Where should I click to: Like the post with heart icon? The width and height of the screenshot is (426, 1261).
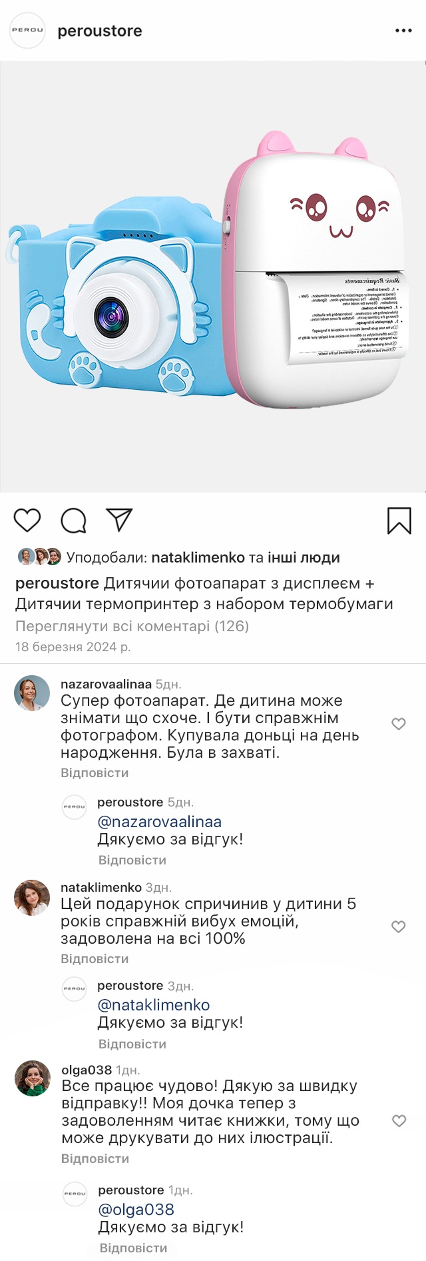(x=27, y=521)
